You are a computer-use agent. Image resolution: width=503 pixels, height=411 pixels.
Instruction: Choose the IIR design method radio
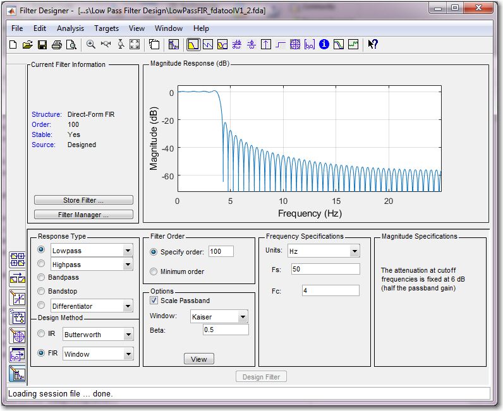point(41,333)
